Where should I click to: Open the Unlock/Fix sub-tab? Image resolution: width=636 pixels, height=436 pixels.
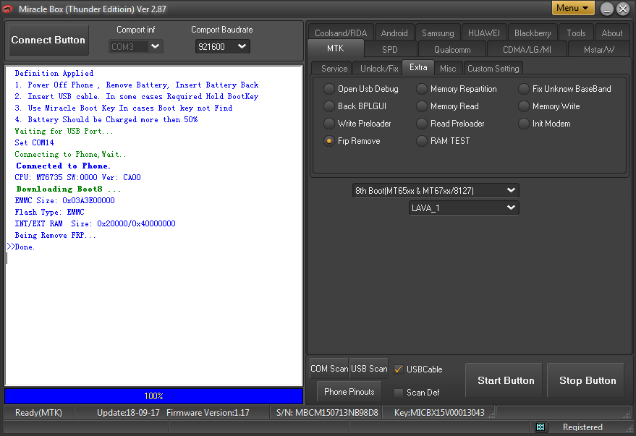[x=379, y=69]
